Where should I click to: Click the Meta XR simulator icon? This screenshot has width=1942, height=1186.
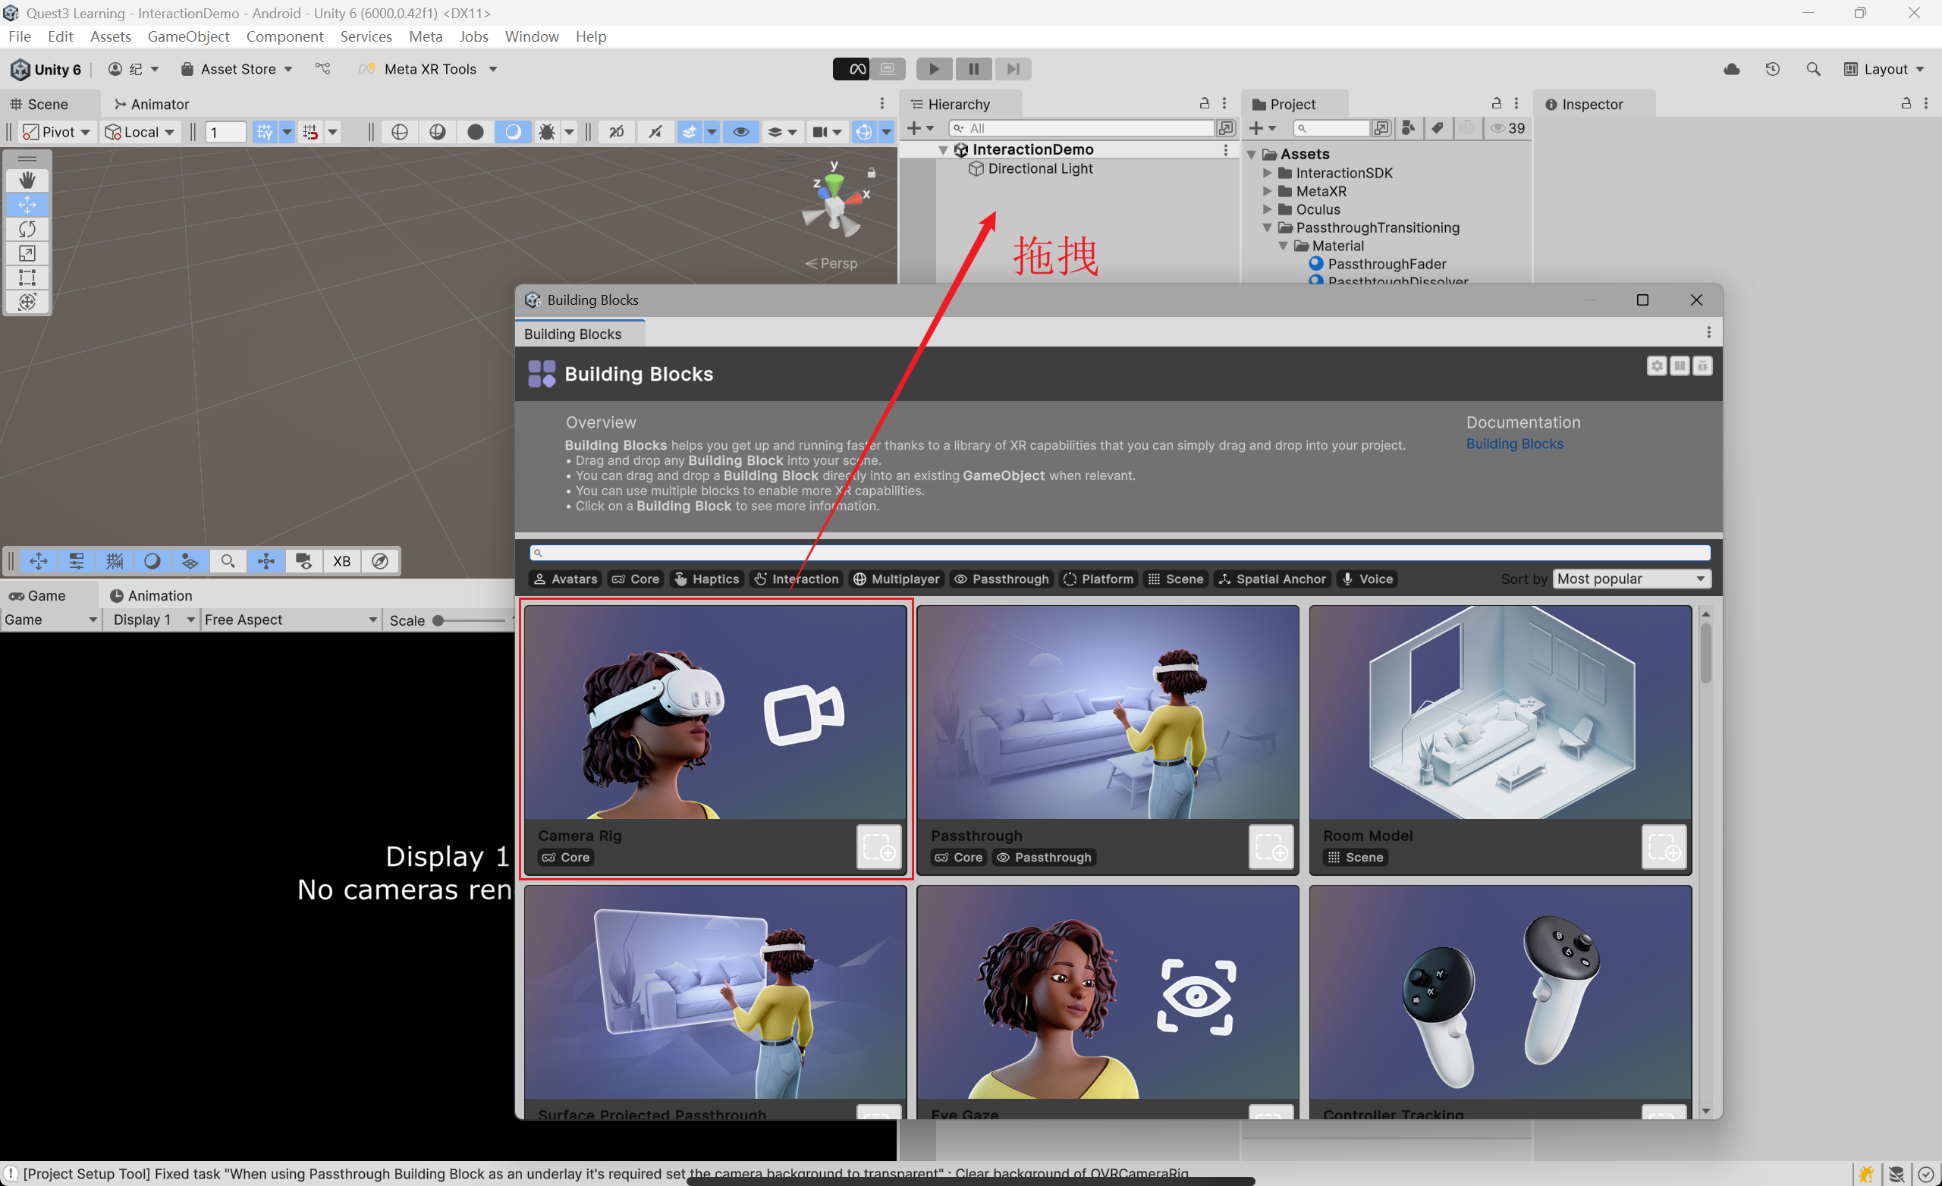coord(851,69)
